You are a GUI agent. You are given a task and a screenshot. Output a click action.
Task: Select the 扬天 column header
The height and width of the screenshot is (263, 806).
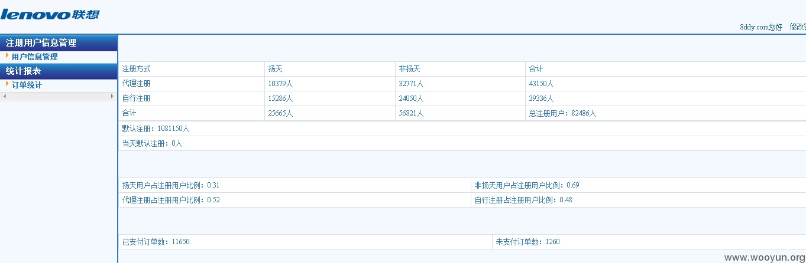click(330, 69)
